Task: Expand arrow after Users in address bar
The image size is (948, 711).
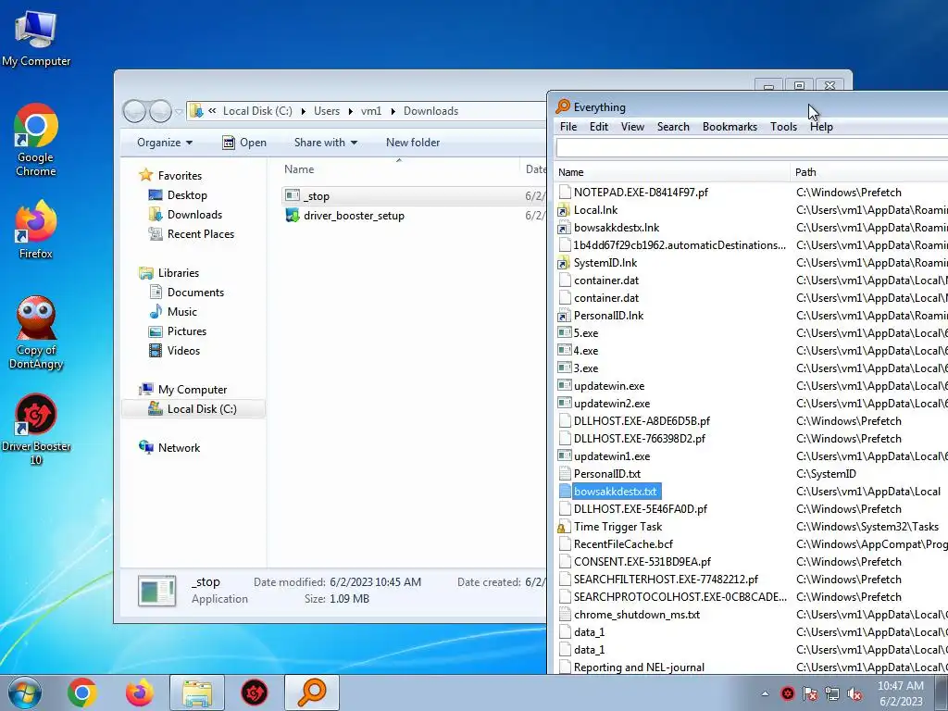Action: (351, 111)
